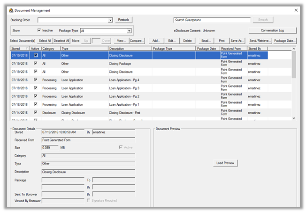This screenshot has width=307, height=213.
Task: Toggle Active checkbox for Loan Application - Pg 3
Action: (35, 88)
